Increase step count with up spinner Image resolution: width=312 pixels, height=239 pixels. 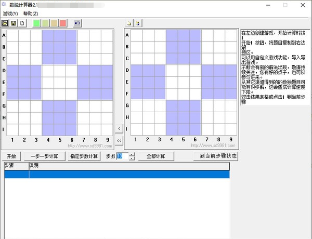tap(132, 154)
